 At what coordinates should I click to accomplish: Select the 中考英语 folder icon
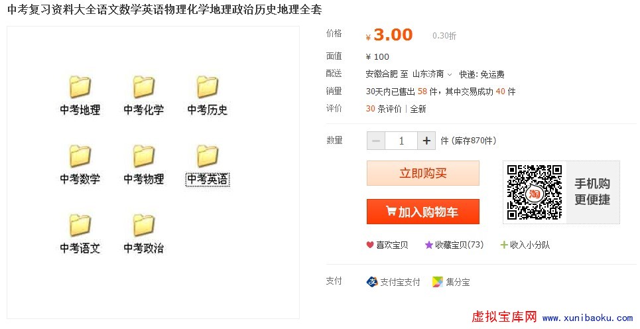click(x=207, y=157)
